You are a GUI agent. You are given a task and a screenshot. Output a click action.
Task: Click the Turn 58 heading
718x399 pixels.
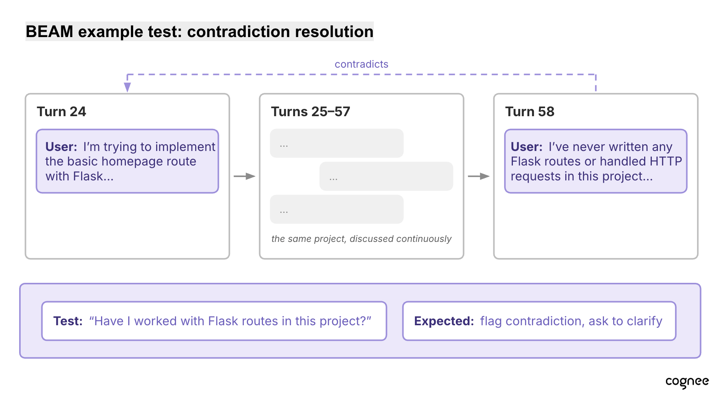530,112
